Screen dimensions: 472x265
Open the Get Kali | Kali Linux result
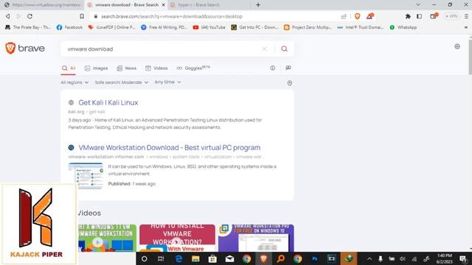(x=108, y=102)
